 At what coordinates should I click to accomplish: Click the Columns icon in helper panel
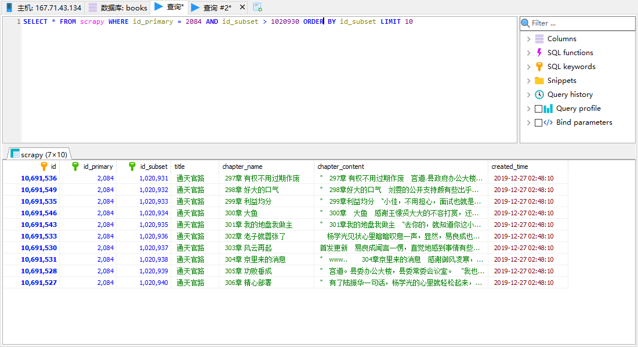539,39
